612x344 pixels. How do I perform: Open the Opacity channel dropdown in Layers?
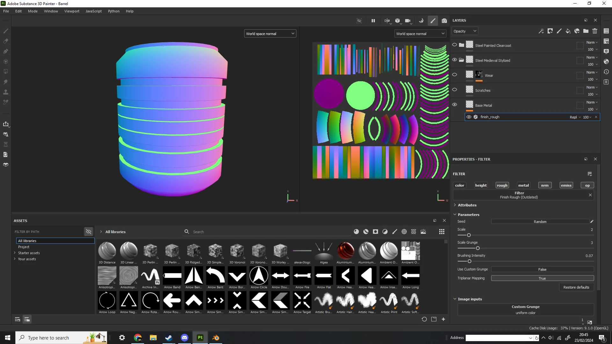point(465,31)
